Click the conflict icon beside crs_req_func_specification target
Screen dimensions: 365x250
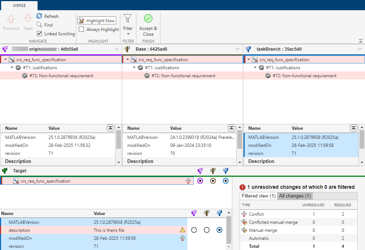coord(188,181)
